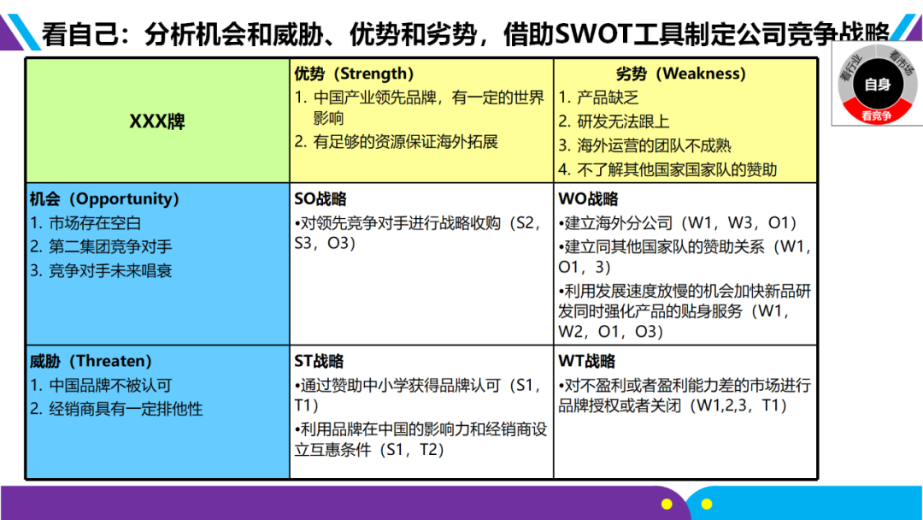Select threat item 经销商具有一定排他性
The image size is (923, 520).
point(116,409)
